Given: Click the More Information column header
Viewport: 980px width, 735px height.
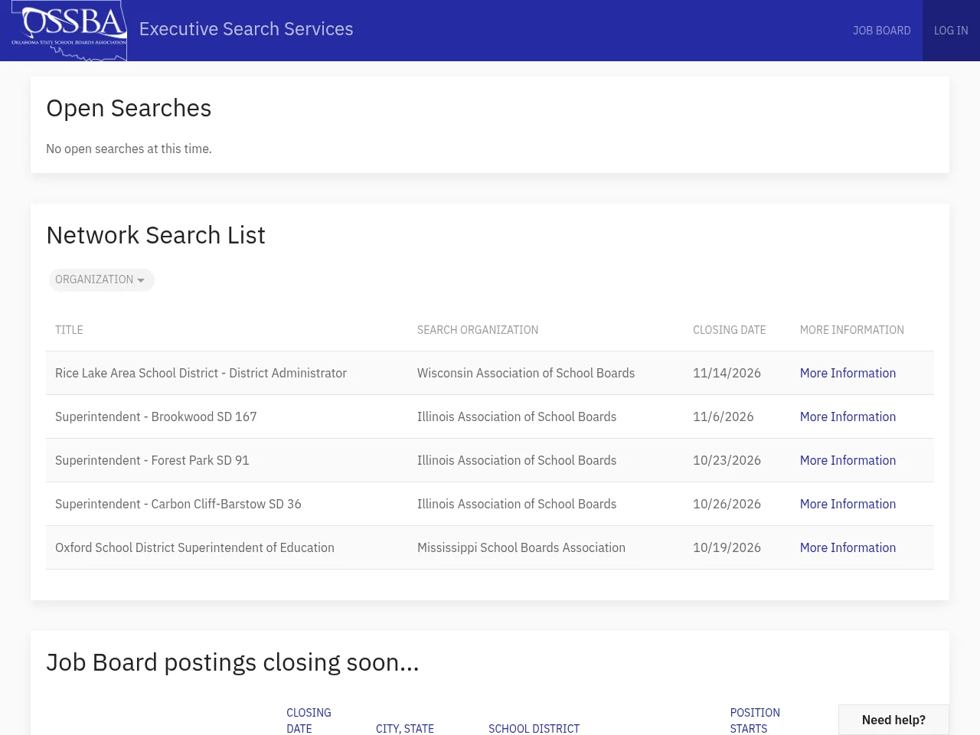Looking at the screenshot, I should pyautogui.click(x=851, y=330).
